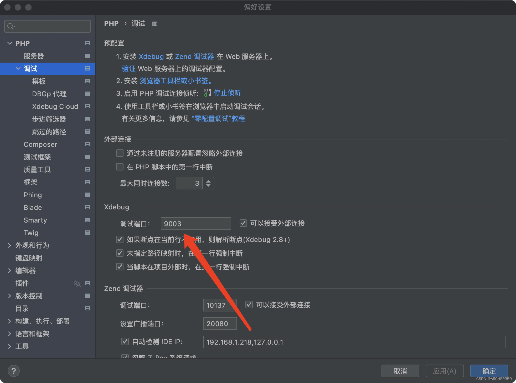The image size is (516, 383).
Task: Expand the 外观和行为 section
Action: coord(10,245)
